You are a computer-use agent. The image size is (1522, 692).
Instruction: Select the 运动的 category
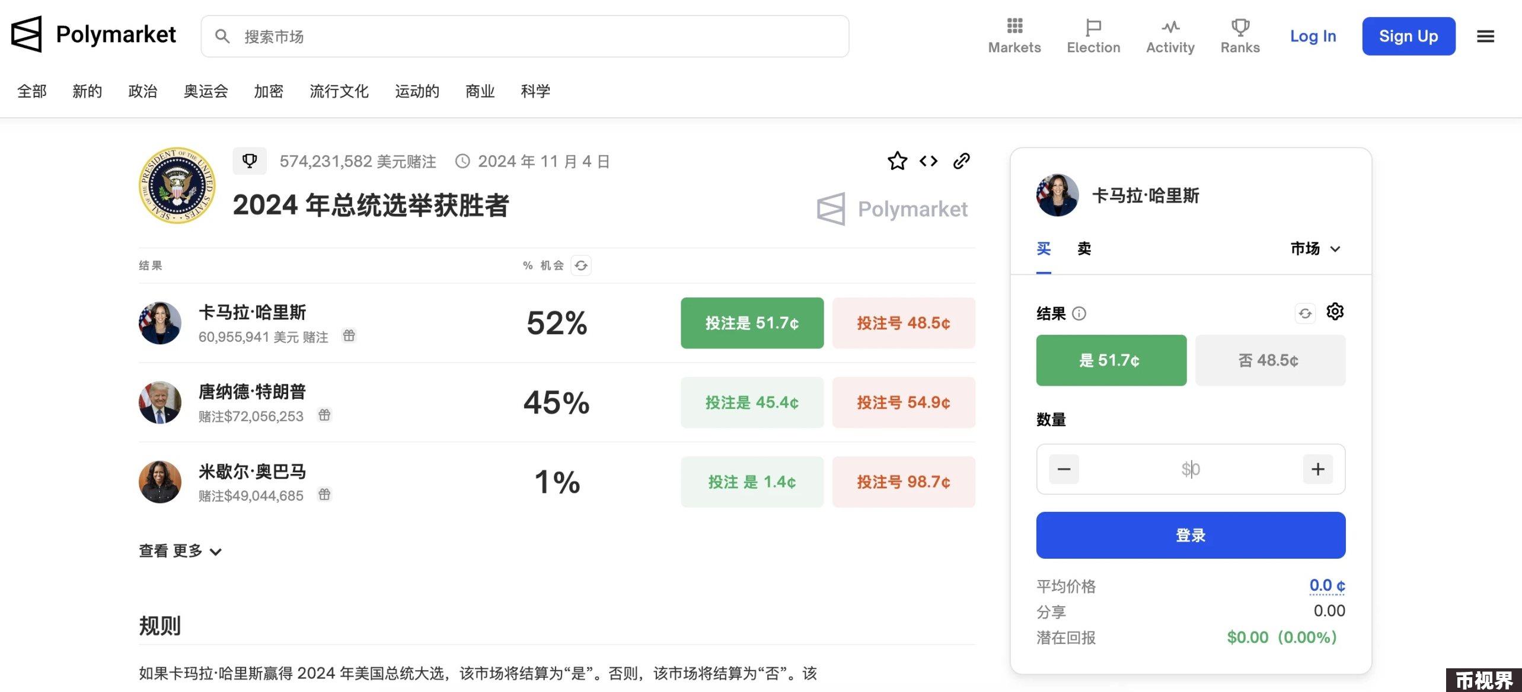click(417, 91)
